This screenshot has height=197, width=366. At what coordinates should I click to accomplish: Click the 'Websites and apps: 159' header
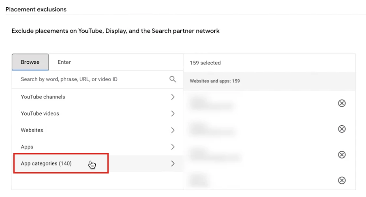click(x=215, y=81)
